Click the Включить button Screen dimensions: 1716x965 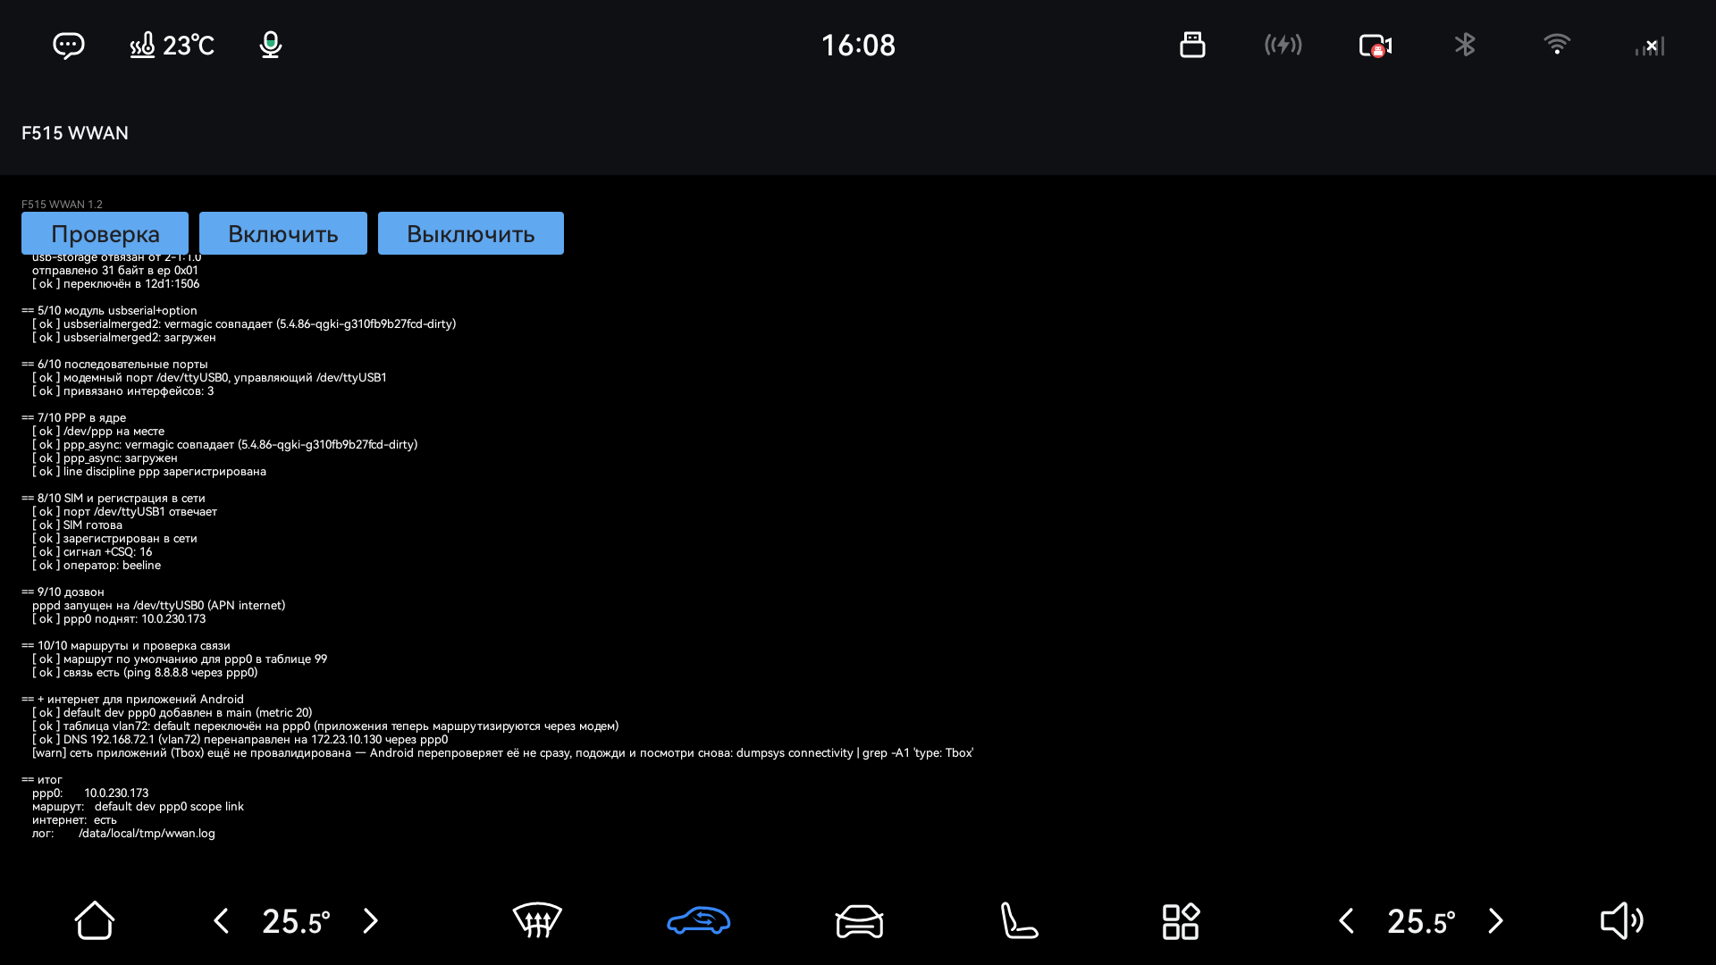pos(283,233)
